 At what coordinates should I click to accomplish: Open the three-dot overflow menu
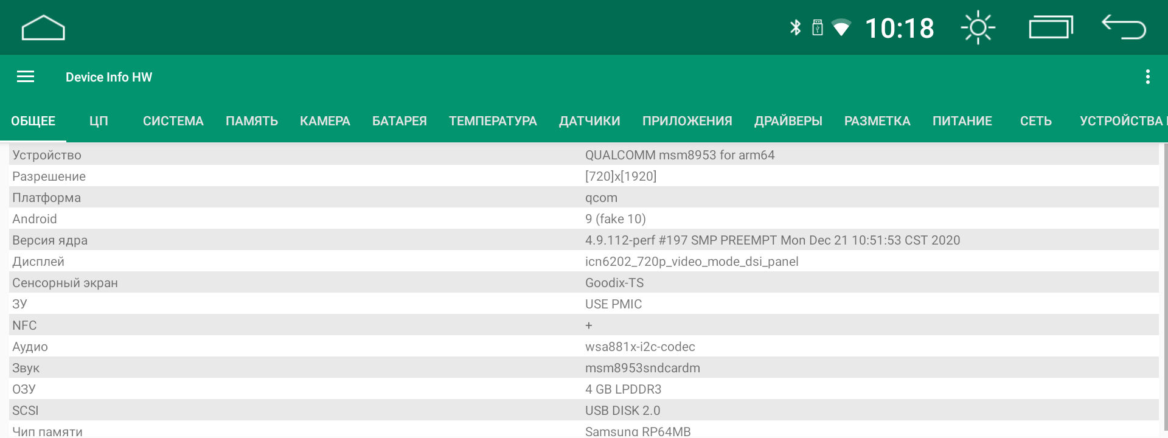tap(1147, 77)
